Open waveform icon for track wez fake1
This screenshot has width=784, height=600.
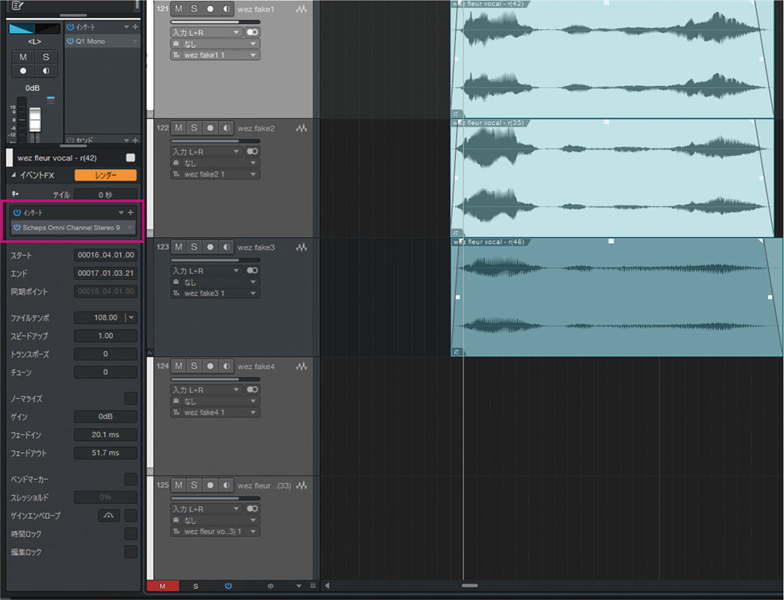click(x=301, y=10)
